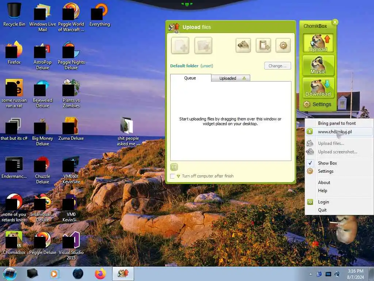Click Firefox icon in the taskbar
This screenshot has height=281, width=374.
point(100,274)
